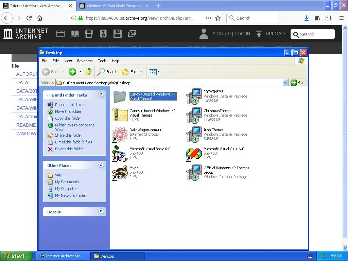The height and width of the screenshot is (261, 348).
Task: Click Share this folder
Action: coord(68,135)
